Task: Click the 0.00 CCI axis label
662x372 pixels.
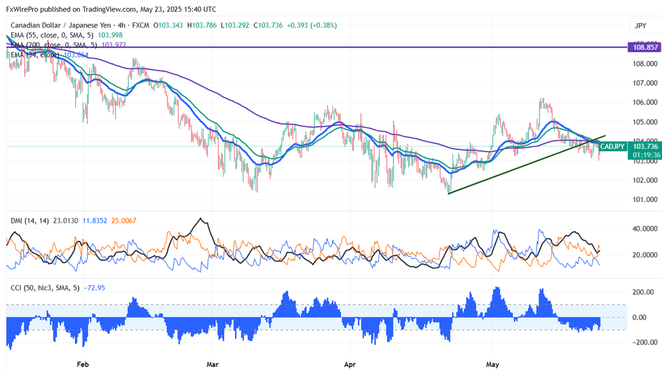Action: pos(639,317)
